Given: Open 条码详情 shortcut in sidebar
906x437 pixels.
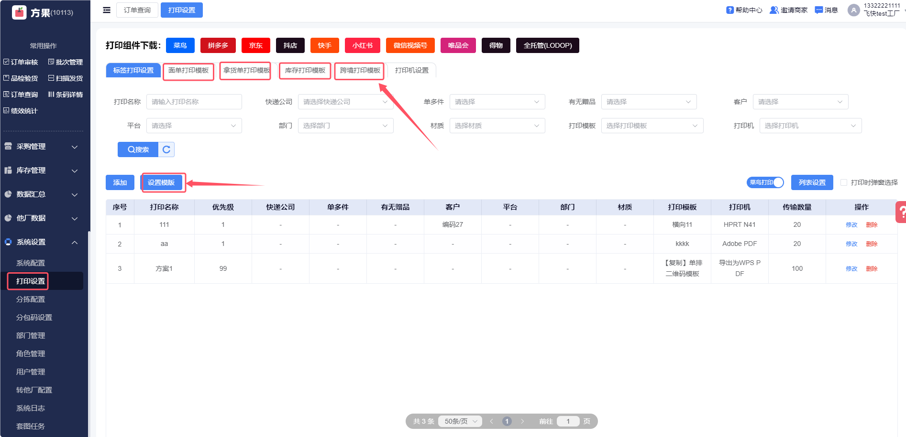Looking at the screenshot, I should coord(66,95).
